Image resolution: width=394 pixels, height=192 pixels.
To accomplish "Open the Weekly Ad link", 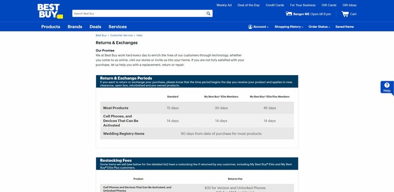I will click(224, 5).
